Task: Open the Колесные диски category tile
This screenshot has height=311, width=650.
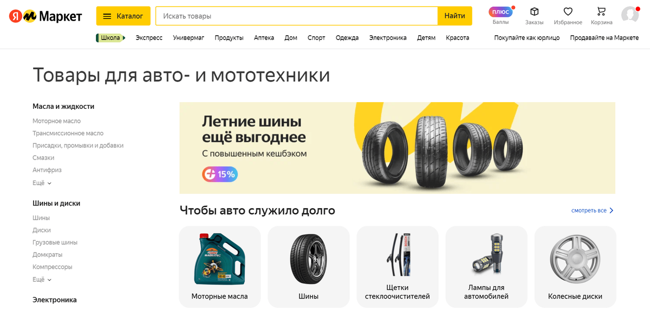Action: tap(575, 267)
